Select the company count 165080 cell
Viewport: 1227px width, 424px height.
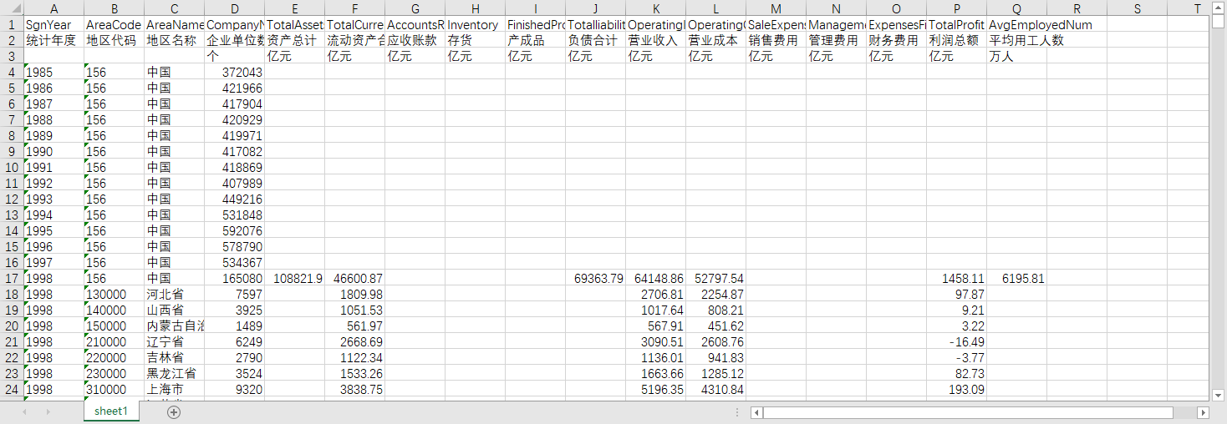[x=235, y=278]
